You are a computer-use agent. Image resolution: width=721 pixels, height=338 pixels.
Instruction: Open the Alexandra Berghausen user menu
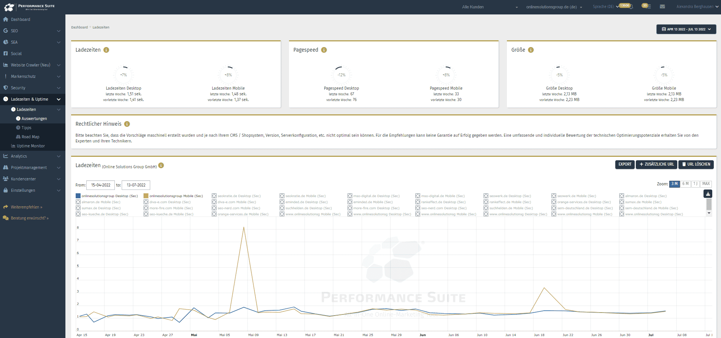tap(697, 6)
